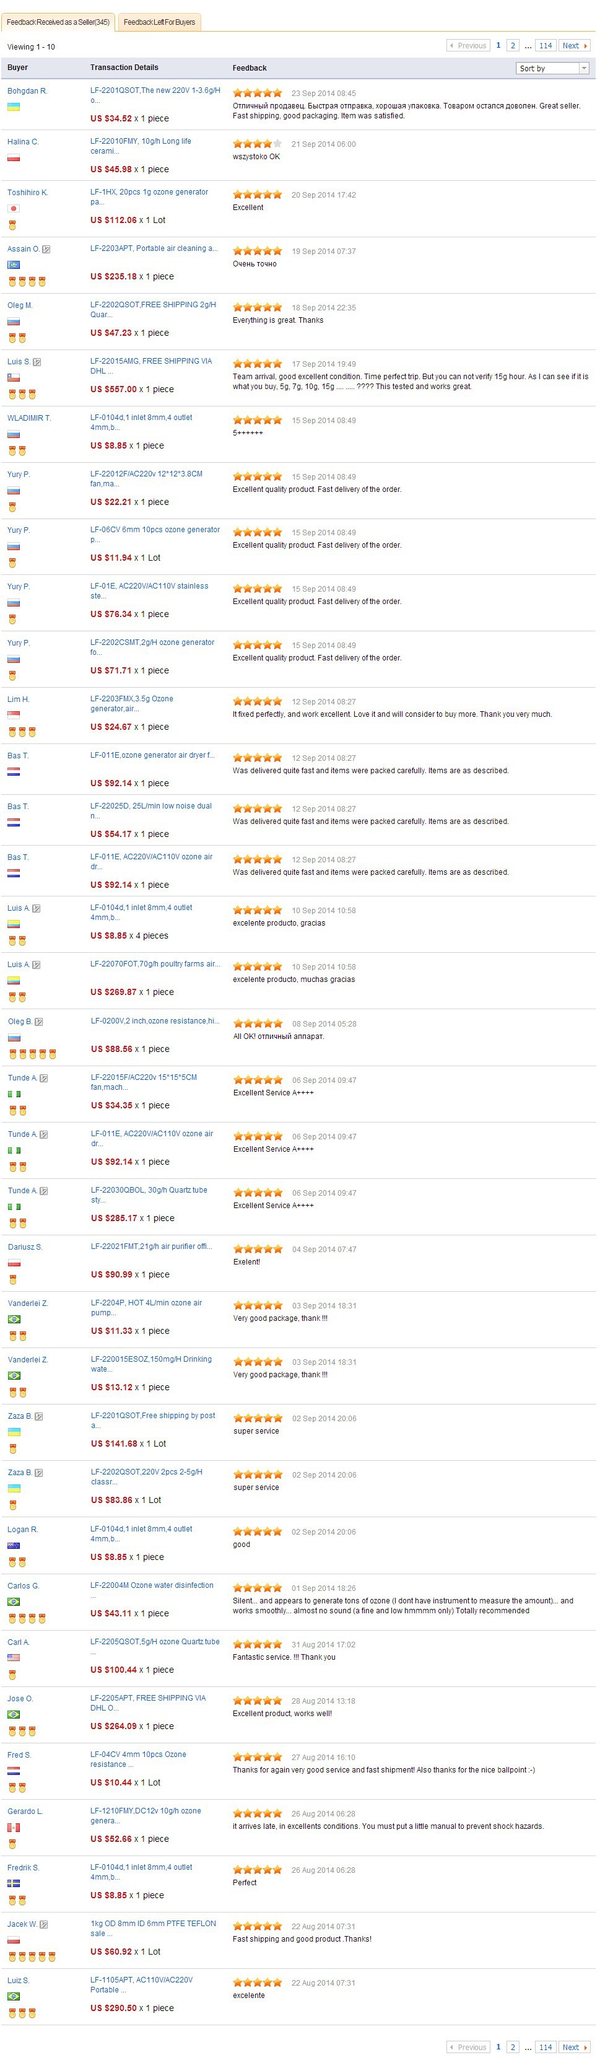
Task: Switch to Feedback Left For Buyers tab
Action: (159, 22)
